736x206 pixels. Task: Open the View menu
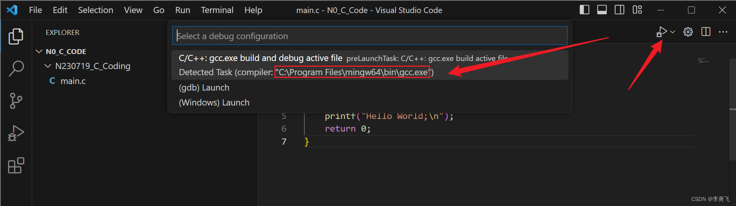(133, 10)
